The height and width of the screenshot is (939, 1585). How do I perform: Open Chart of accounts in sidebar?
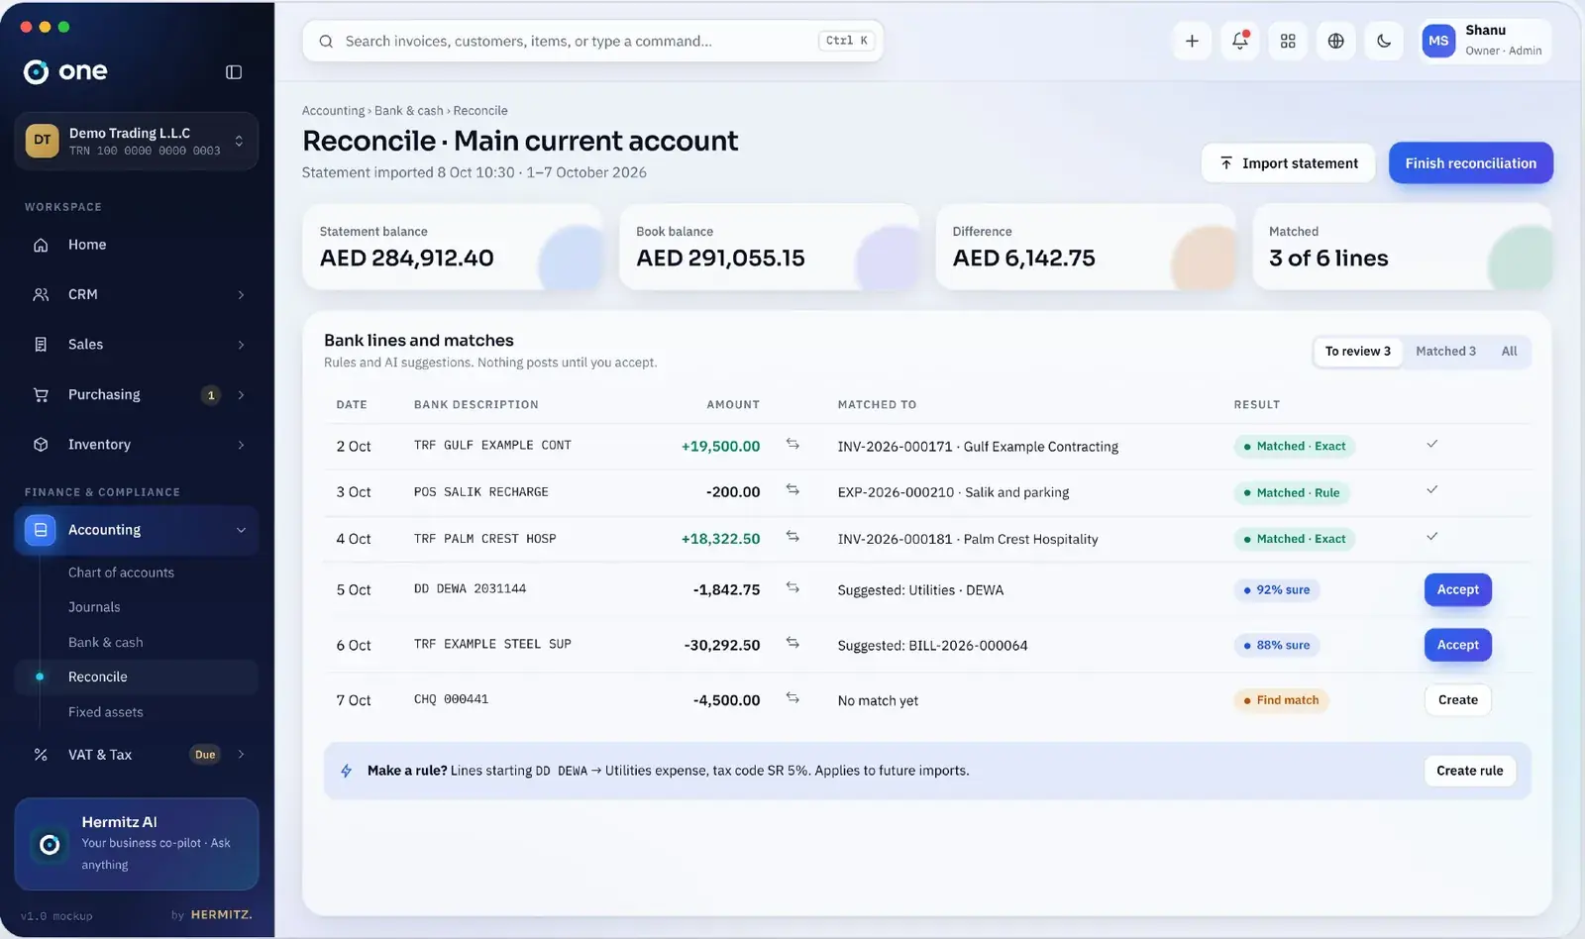point(121,573)
